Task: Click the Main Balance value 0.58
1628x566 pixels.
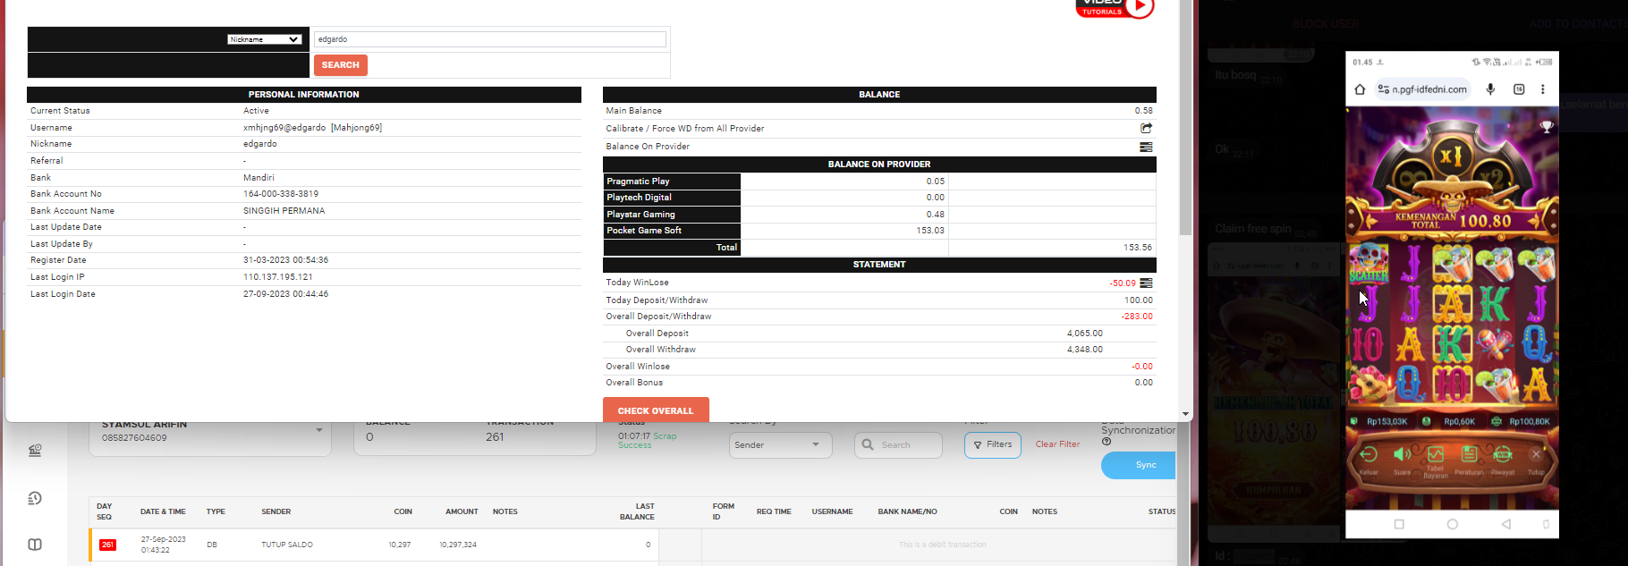Action: pyautogui.click(x=1144, y=111)
